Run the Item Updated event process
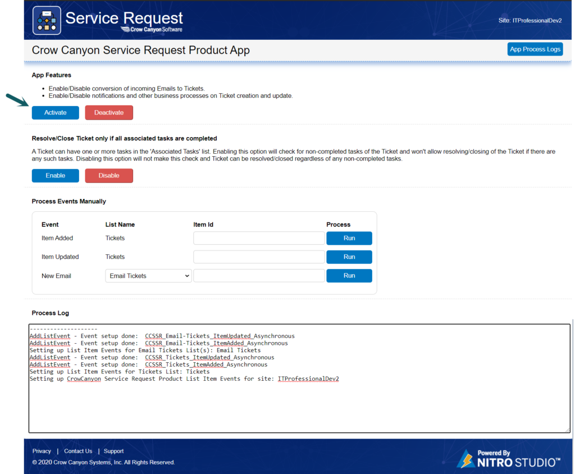Viewport: 575px width, 474px height. (x=349, y=257)
